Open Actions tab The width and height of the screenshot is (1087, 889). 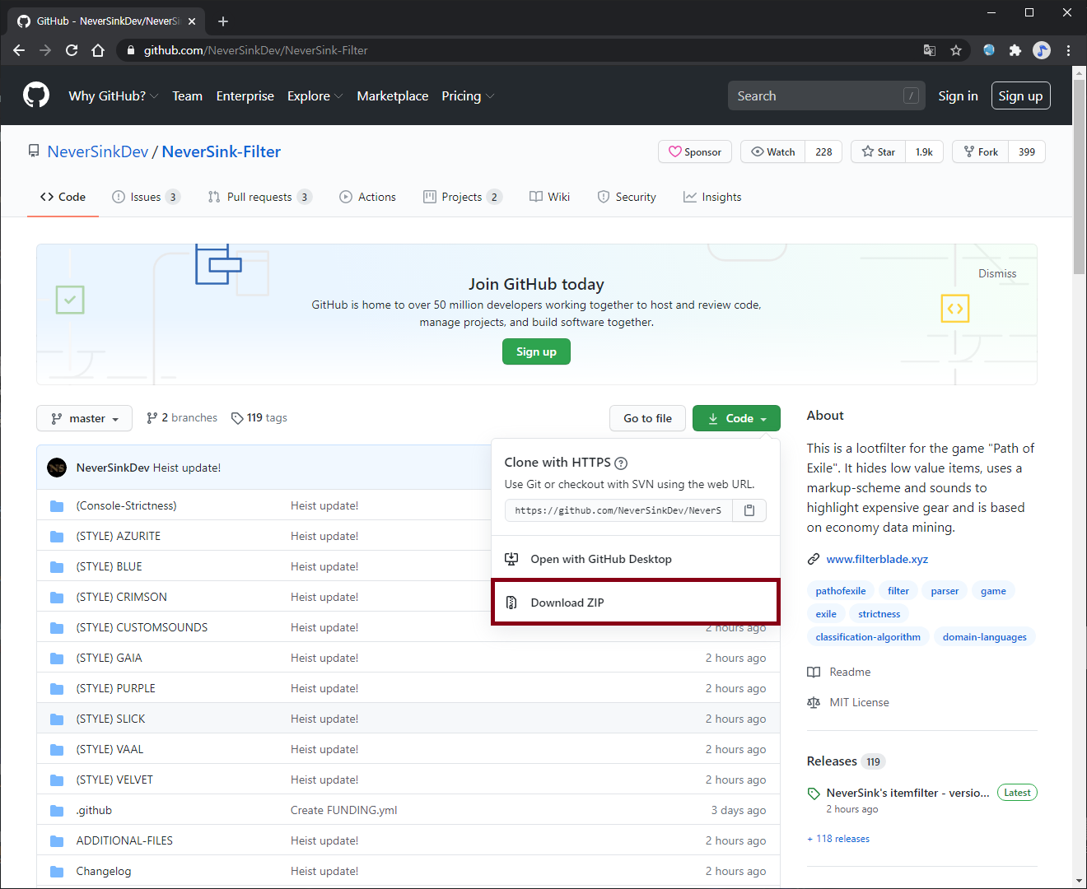(x=367, y=197)
